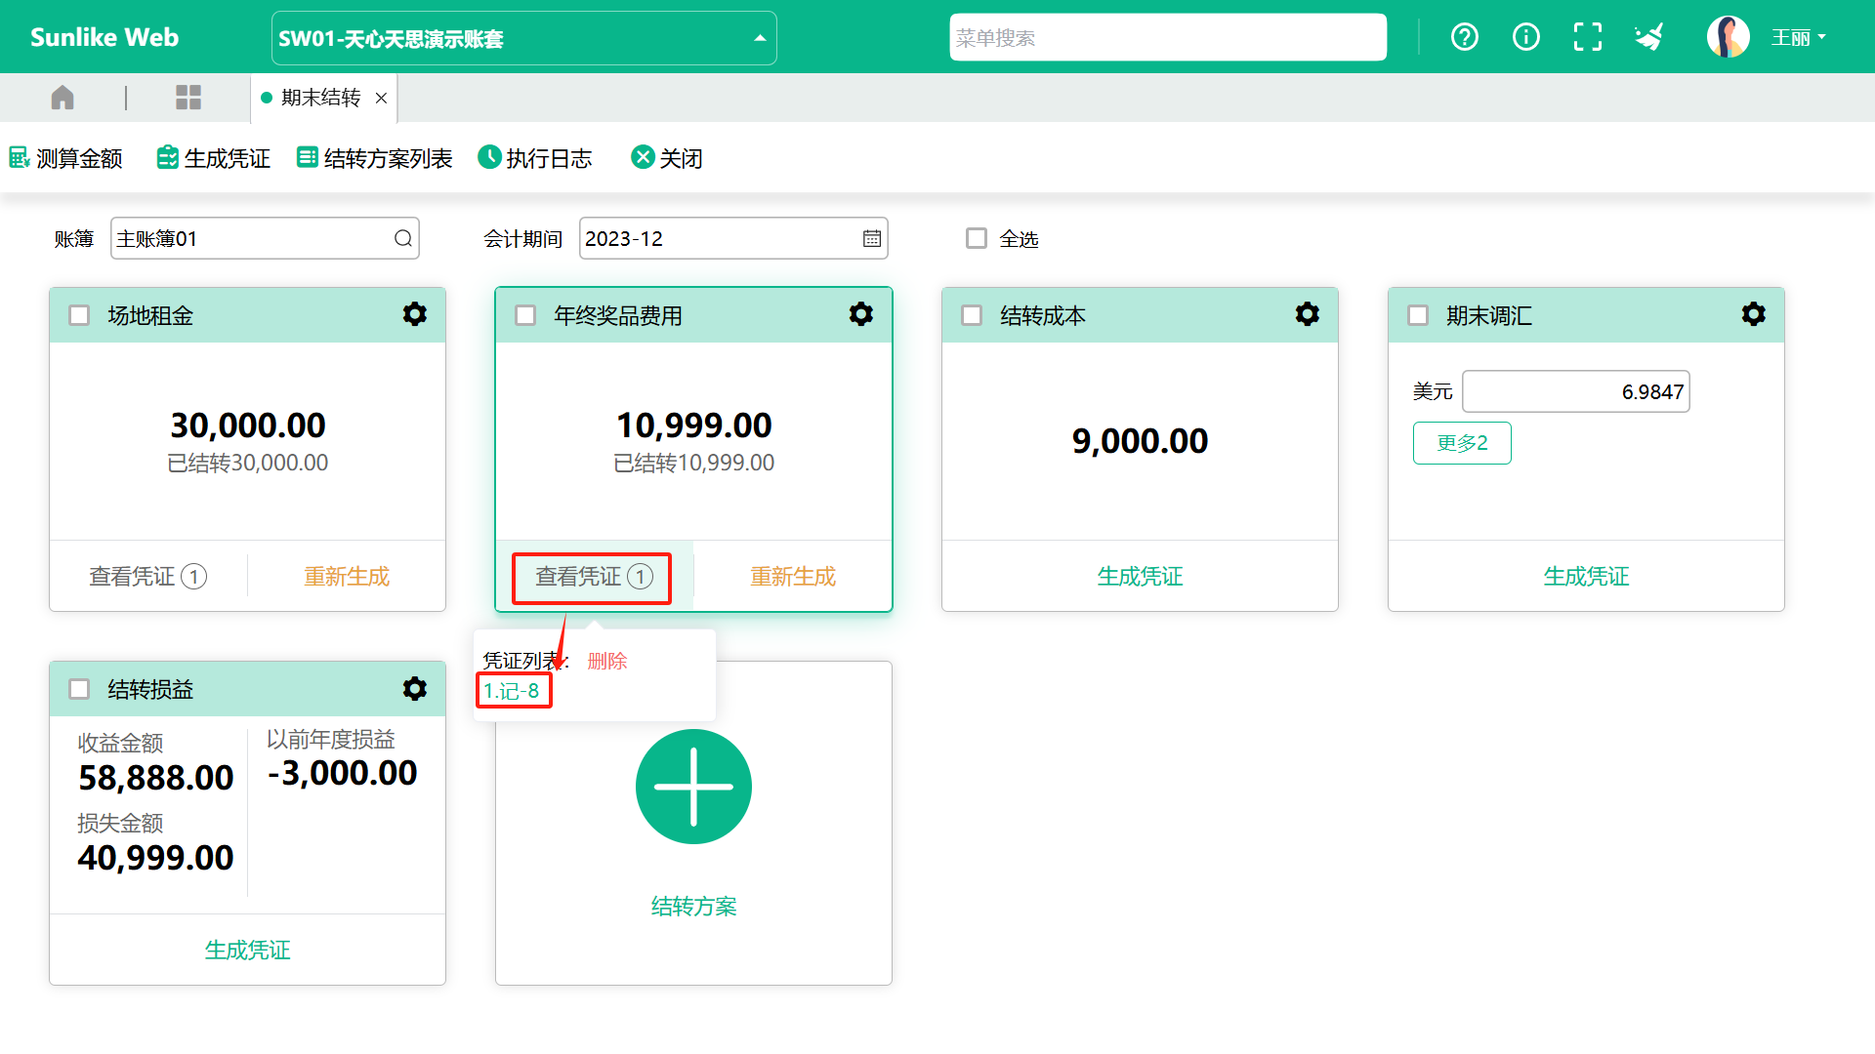Click the Sunlike Web logo
Screen dimensions: 1875x1054
coord(104,37)
